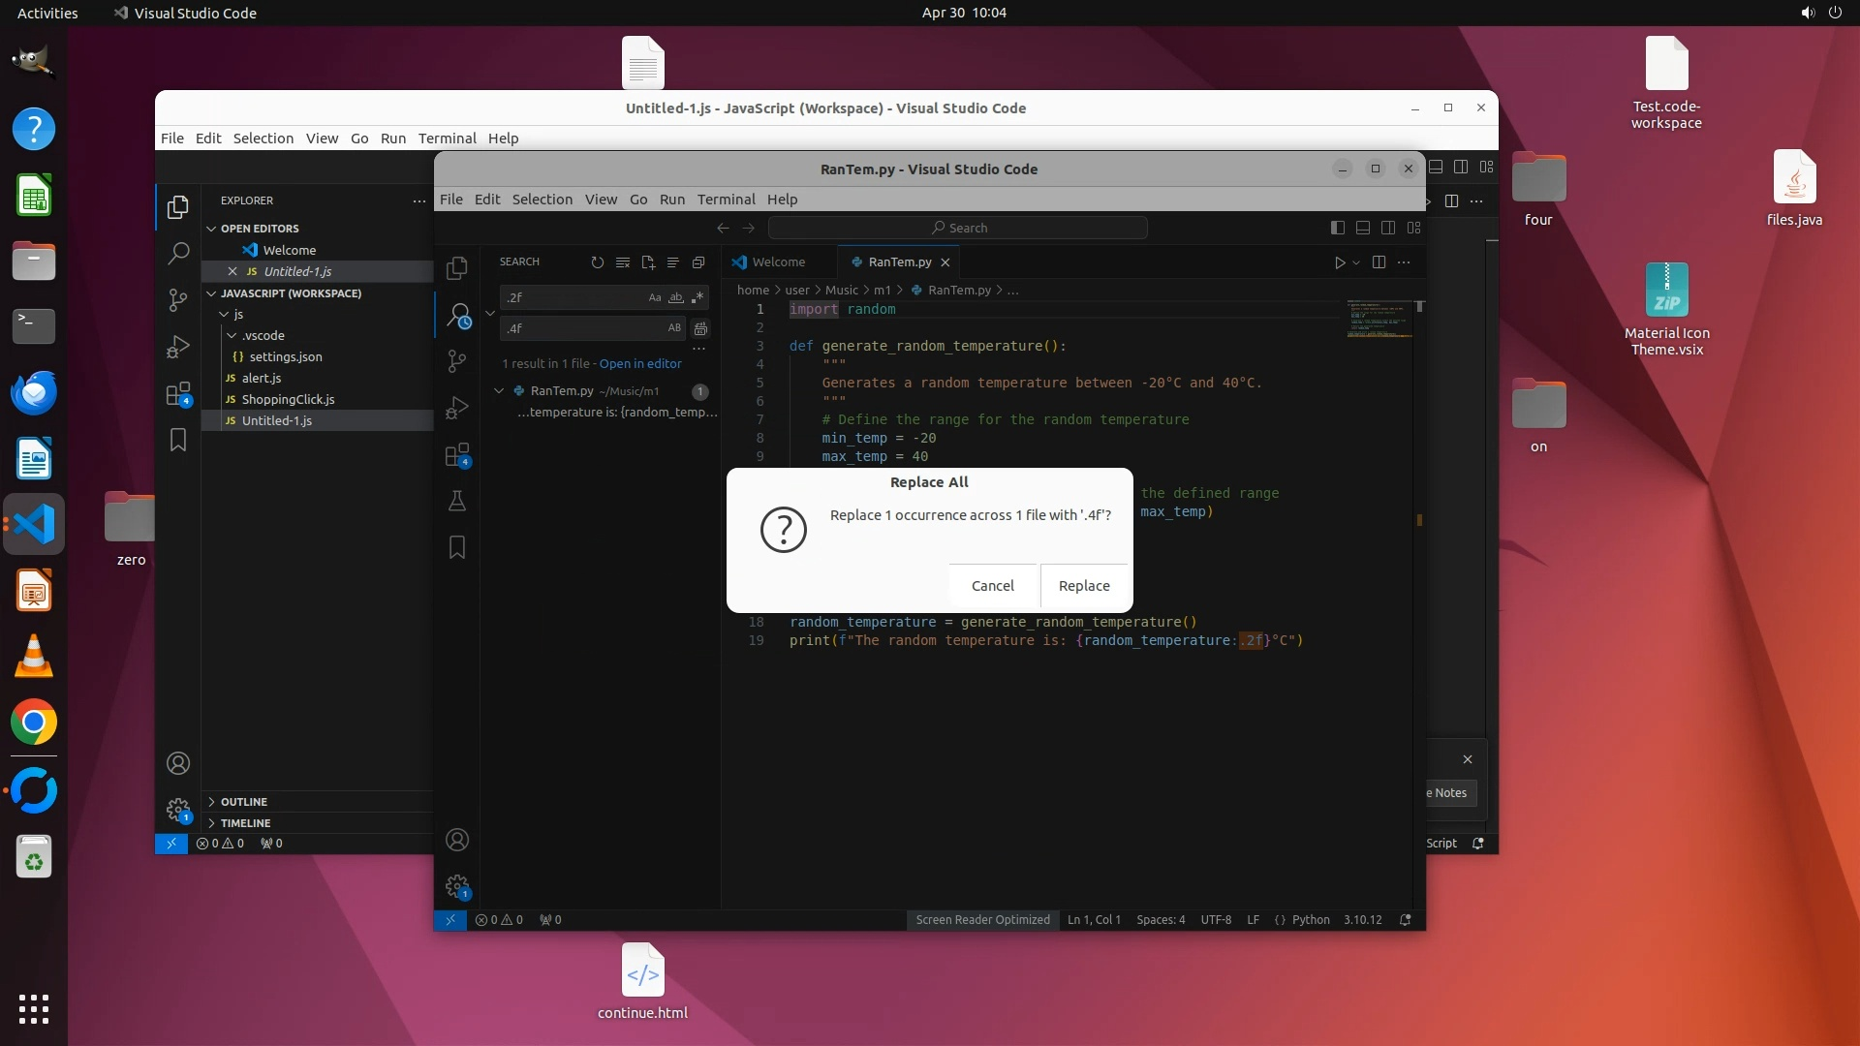Clear search results icon
1860x1046 pixels.
[623, 262]
